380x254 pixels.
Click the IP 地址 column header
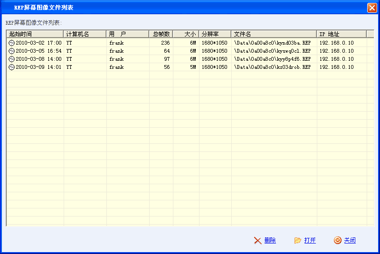342,34
